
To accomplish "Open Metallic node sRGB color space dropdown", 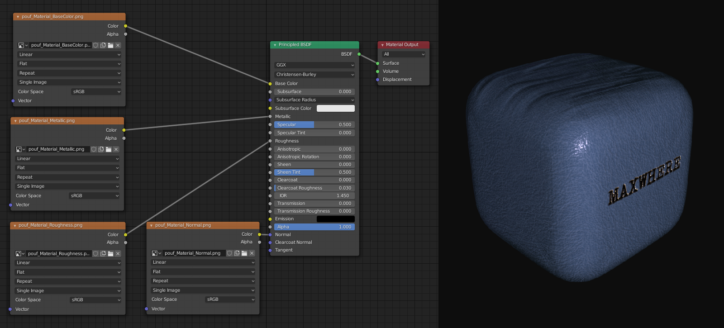I will click(94, 196).
